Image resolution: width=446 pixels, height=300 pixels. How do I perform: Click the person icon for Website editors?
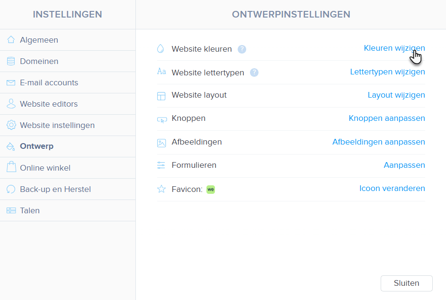click(x=11, y=104)
